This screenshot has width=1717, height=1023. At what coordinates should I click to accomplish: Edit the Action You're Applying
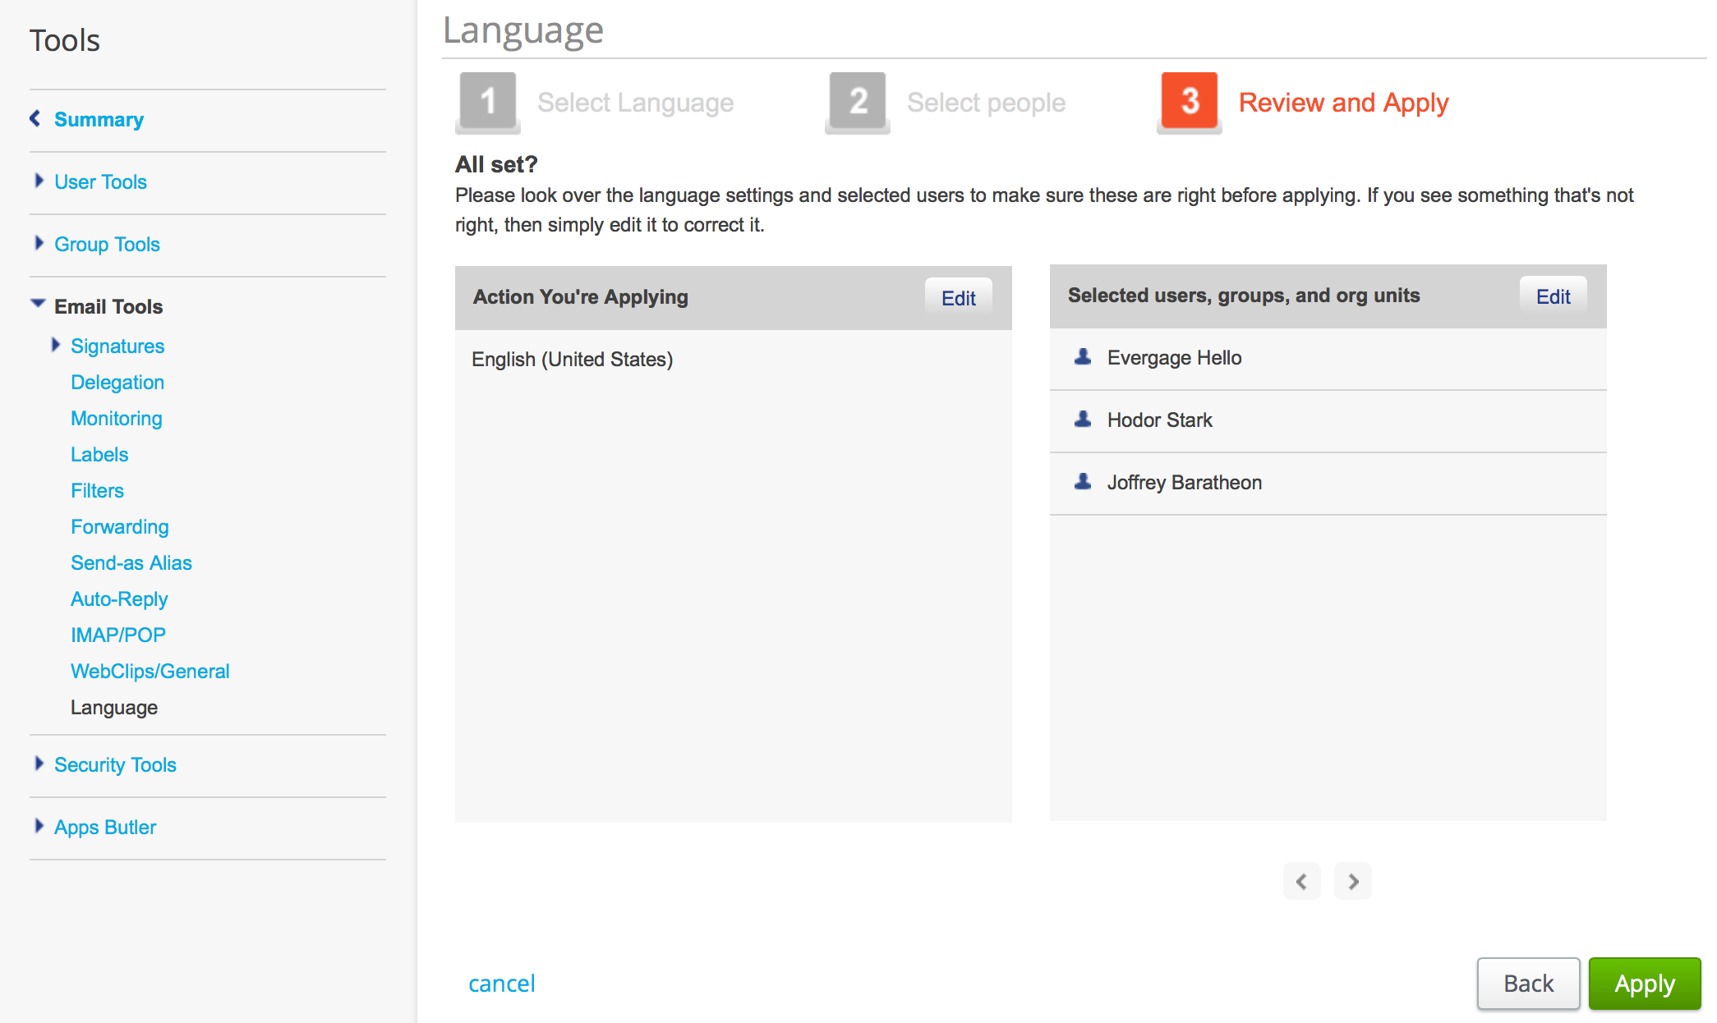tap(959, 298)
